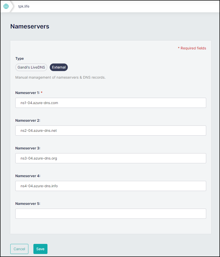The height and width of the screenshot is (257, 220).
Task: Click the Nameservers page heading
Action: point(30,26)
